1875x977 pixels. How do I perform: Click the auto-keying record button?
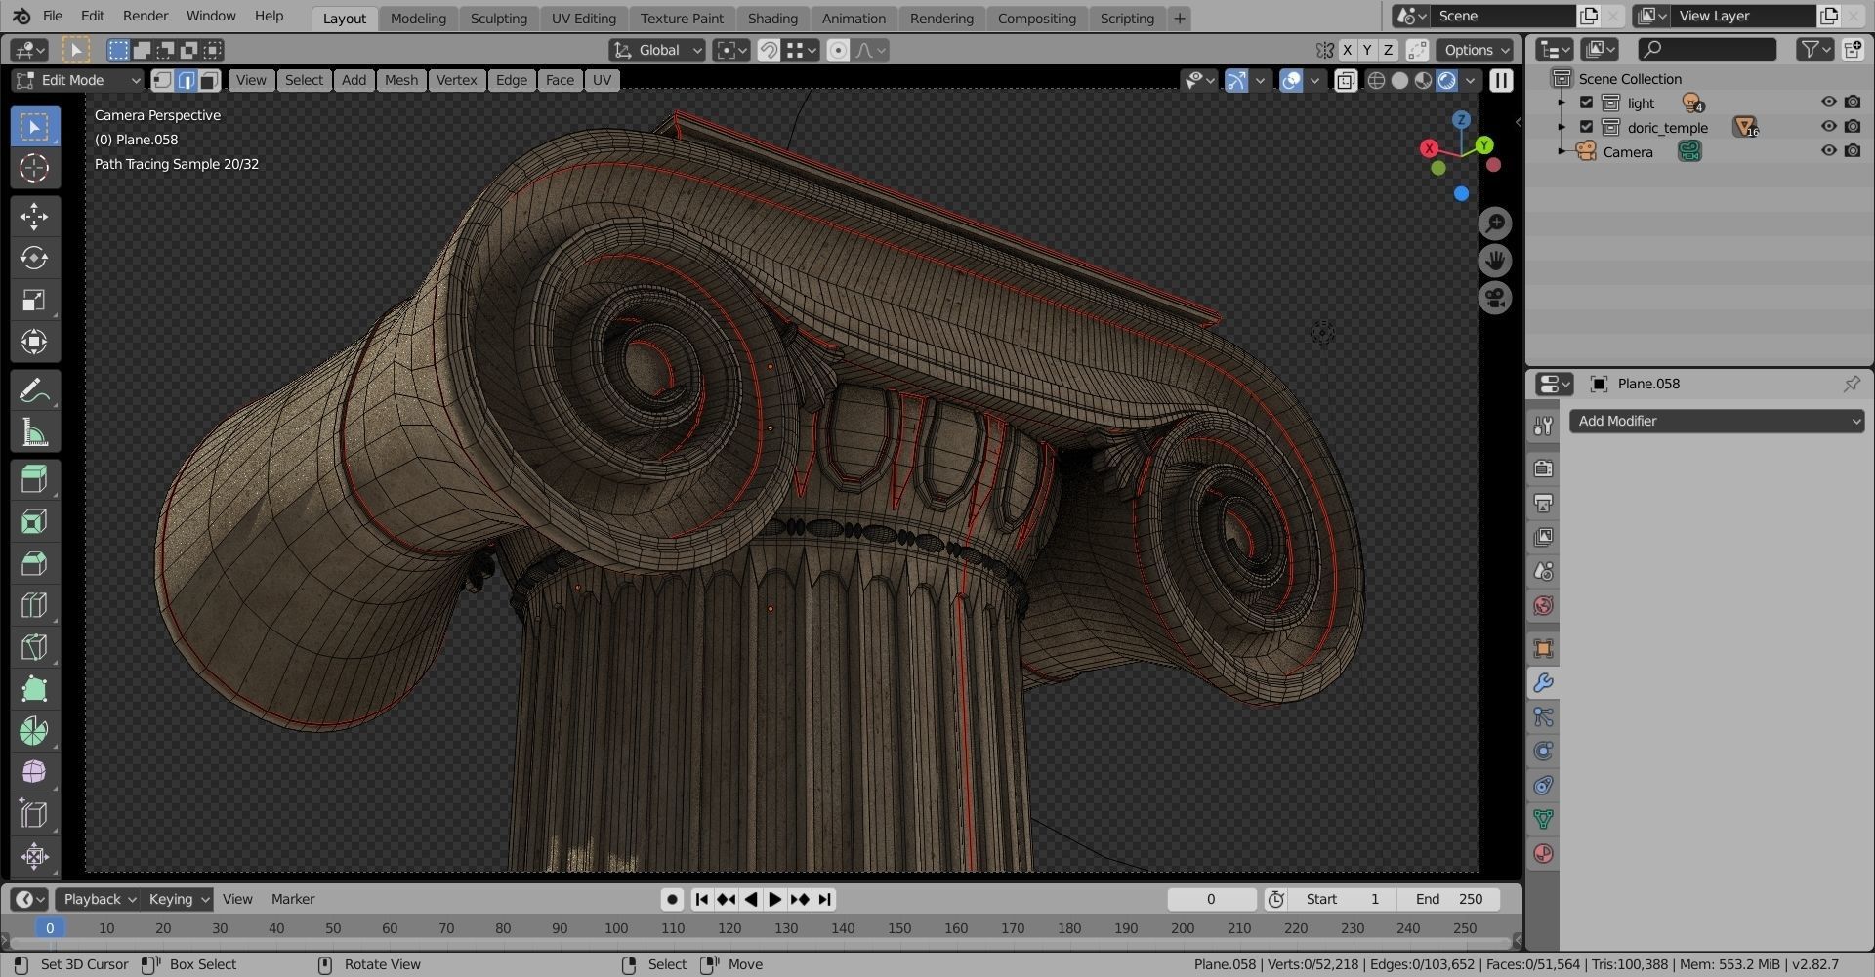coord(672,899)
